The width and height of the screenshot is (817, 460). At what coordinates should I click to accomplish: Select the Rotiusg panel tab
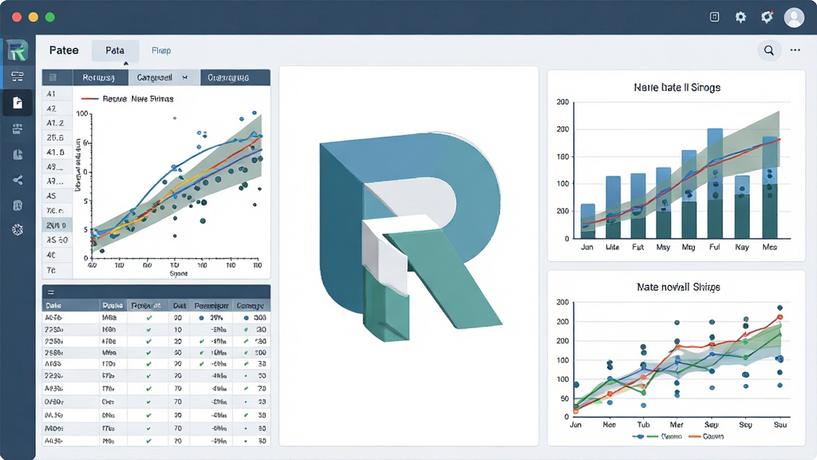[98, 77]
